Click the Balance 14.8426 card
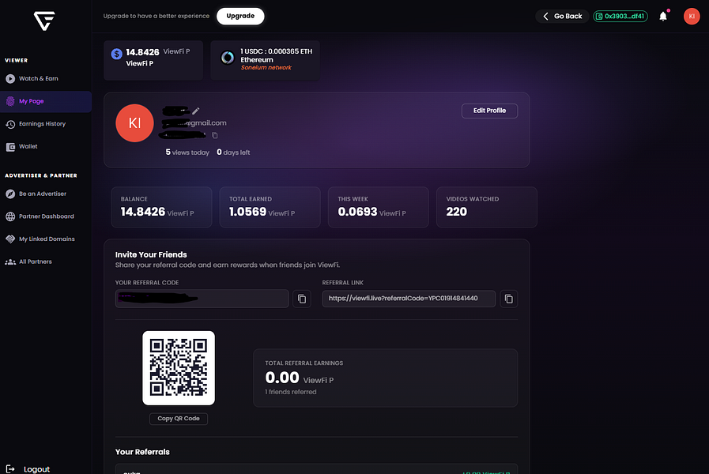This screenshot has height=474, width=709. coord(161,208)
